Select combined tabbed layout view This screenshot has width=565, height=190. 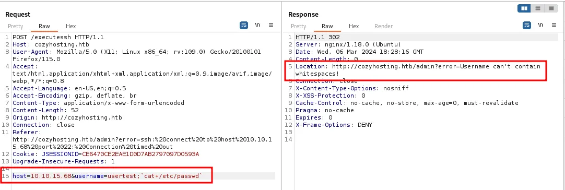click(551, 8)
